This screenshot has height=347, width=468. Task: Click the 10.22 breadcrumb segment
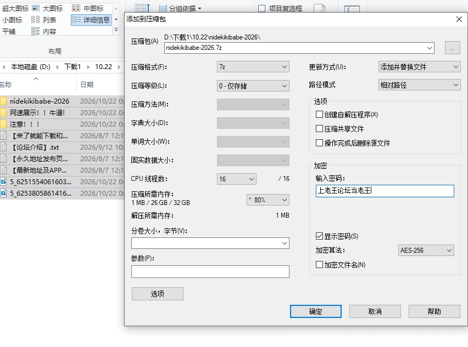click(103, 67)
